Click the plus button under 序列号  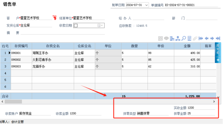tap(218, 60)
